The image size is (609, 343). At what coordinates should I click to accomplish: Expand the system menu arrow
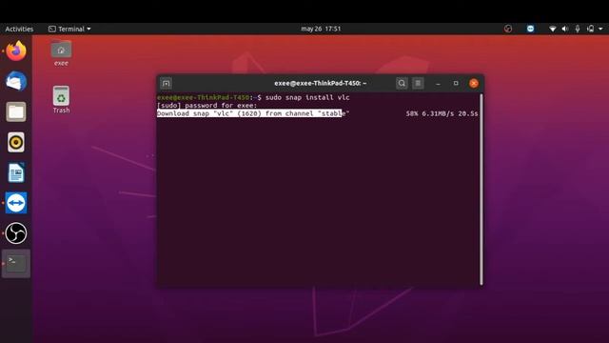(600, 29)
